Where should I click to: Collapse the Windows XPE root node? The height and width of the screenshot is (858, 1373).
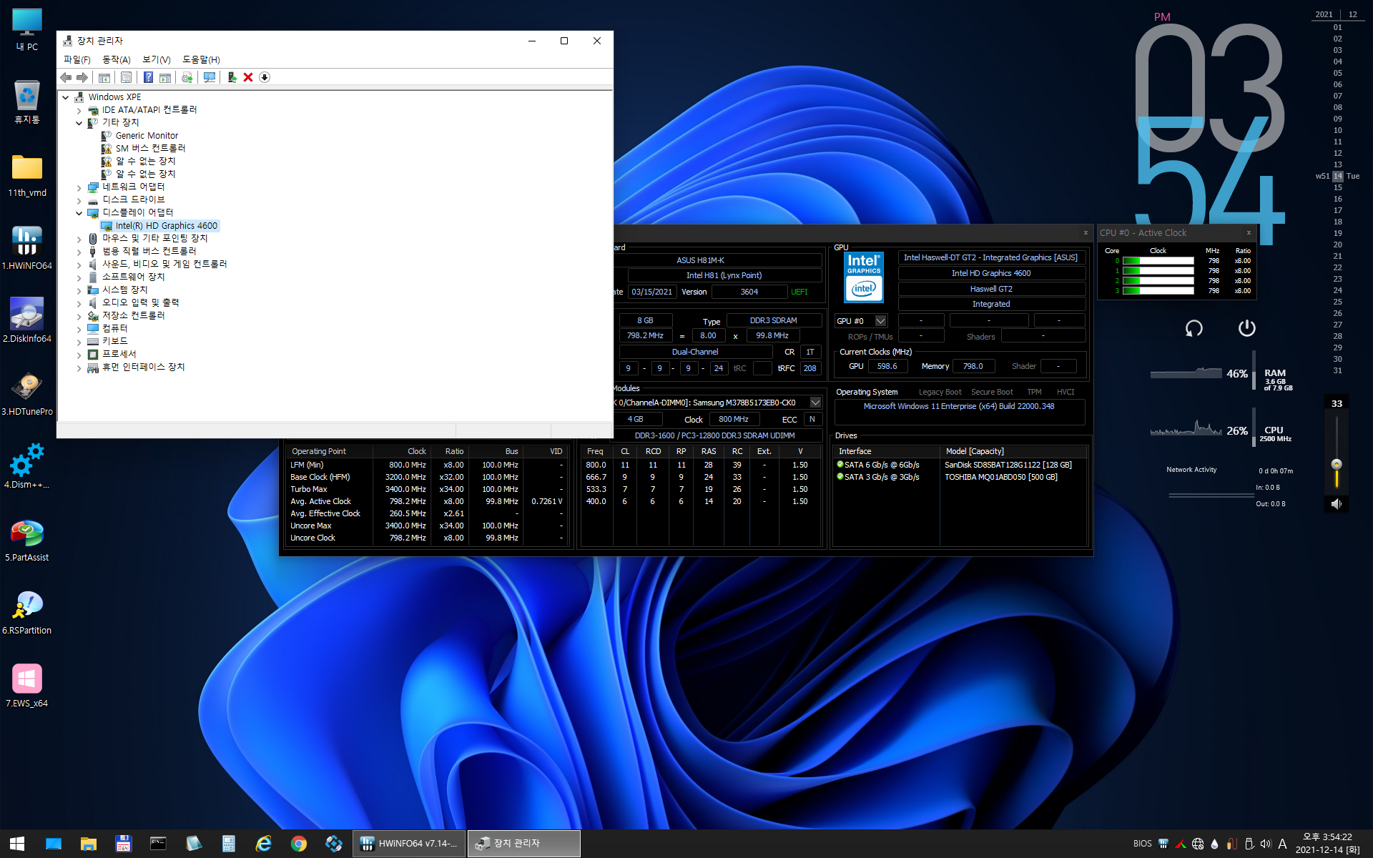[66, 97]
